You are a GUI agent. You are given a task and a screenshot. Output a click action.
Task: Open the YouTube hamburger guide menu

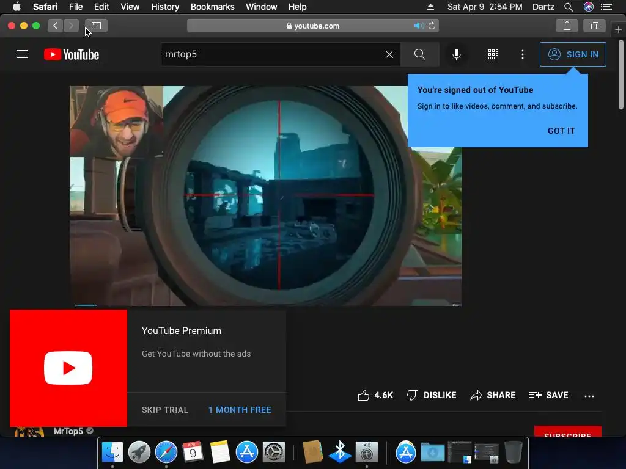coord(22,54)
